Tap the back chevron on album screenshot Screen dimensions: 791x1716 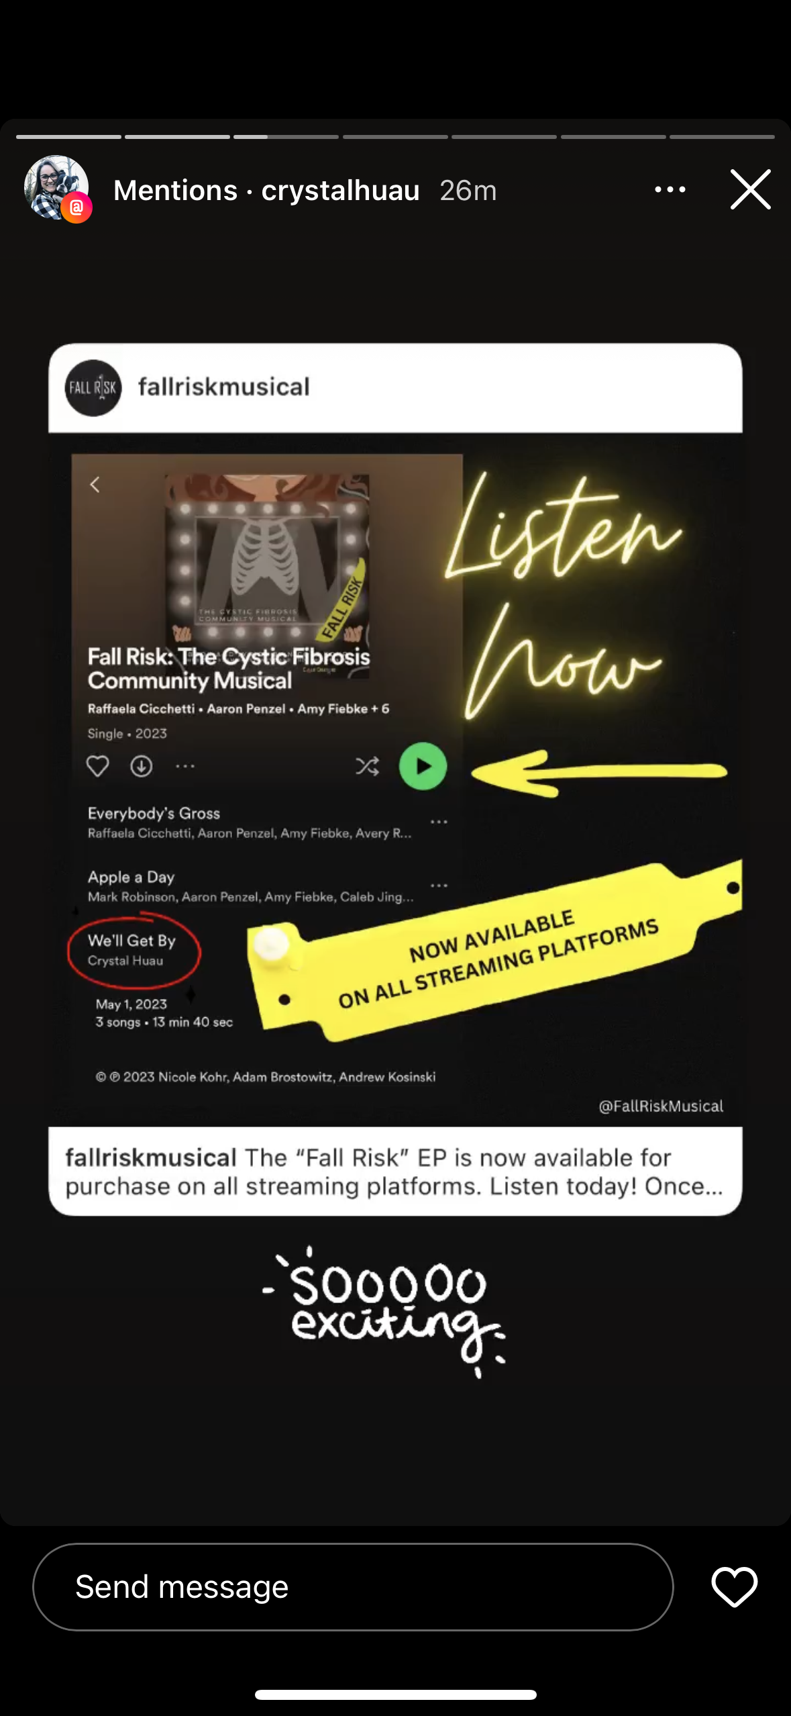95,485
